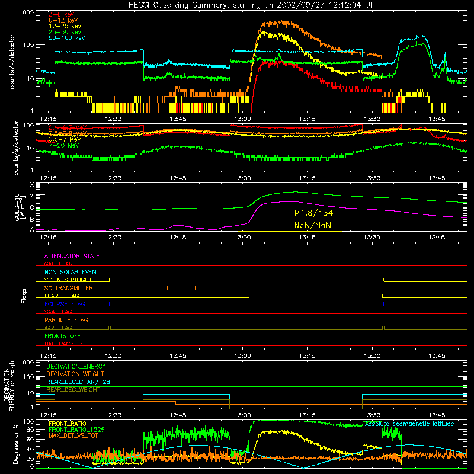Click the BAD_PACKETS flag label
This screenshot has width=474, height=474.
click(x=65, y=344)
